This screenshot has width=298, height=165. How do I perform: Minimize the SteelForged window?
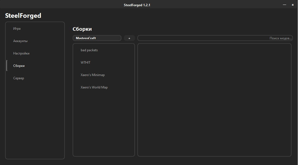[x=284, y=5]
